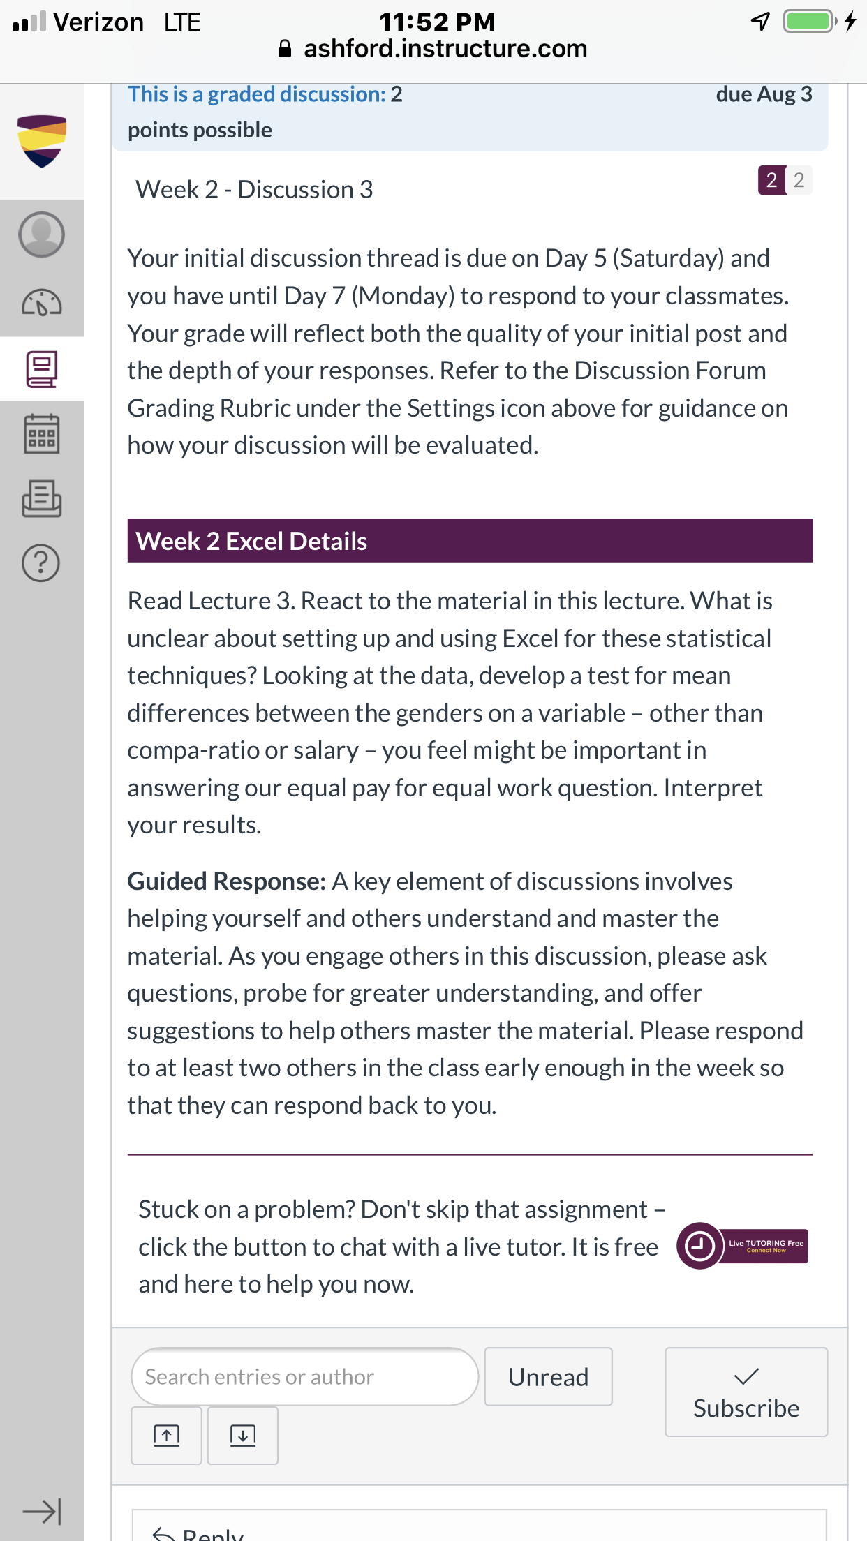
Task: Tap the unread count badge 2
Action: (771, 180)
